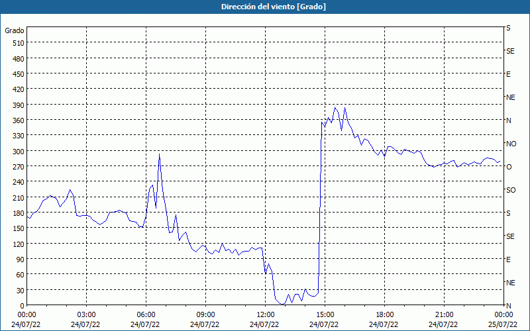Click the 15:00 time axis label
Image resolution: width=530 pixels, height=331 pixels.
[325, 315]
